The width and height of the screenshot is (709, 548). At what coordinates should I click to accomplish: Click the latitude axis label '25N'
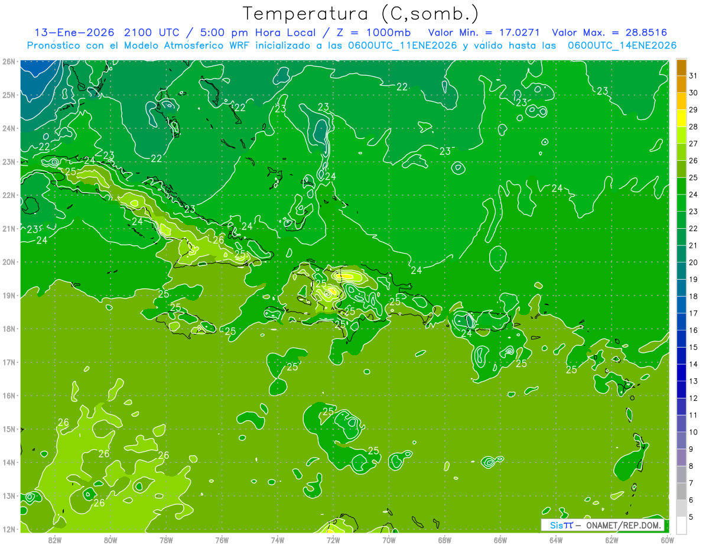(8, 95)
